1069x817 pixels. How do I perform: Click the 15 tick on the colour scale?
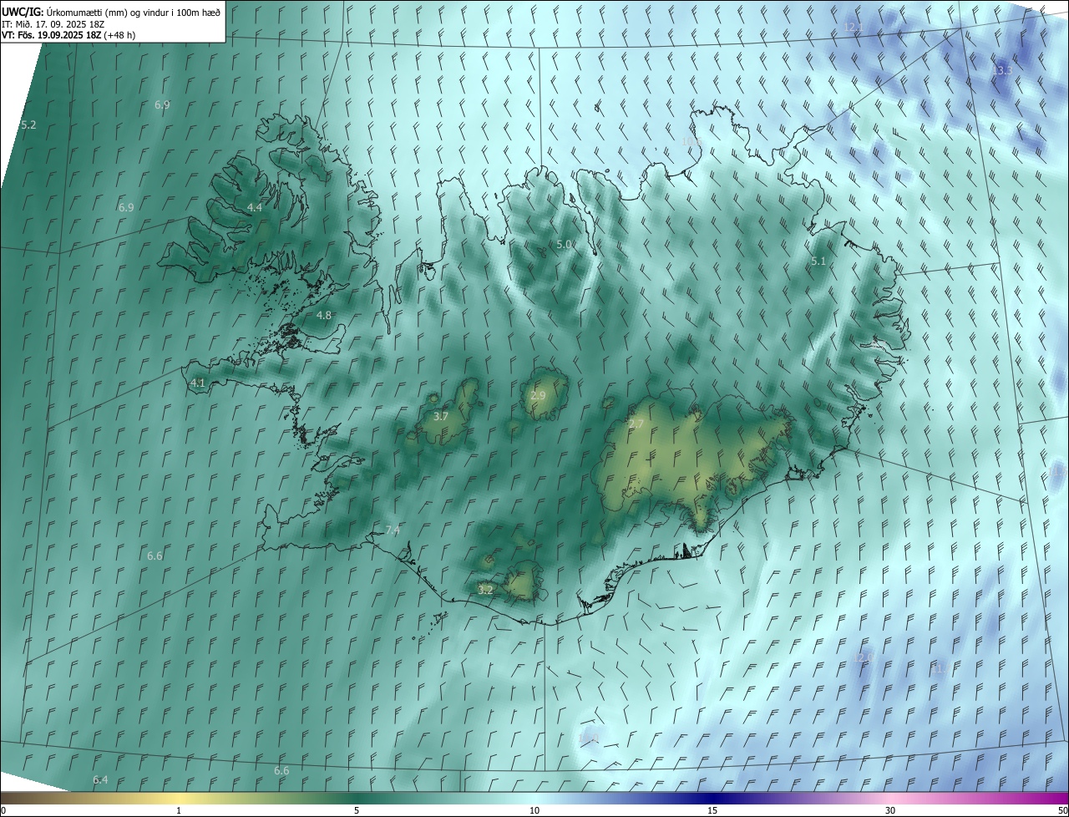[712, 810]
